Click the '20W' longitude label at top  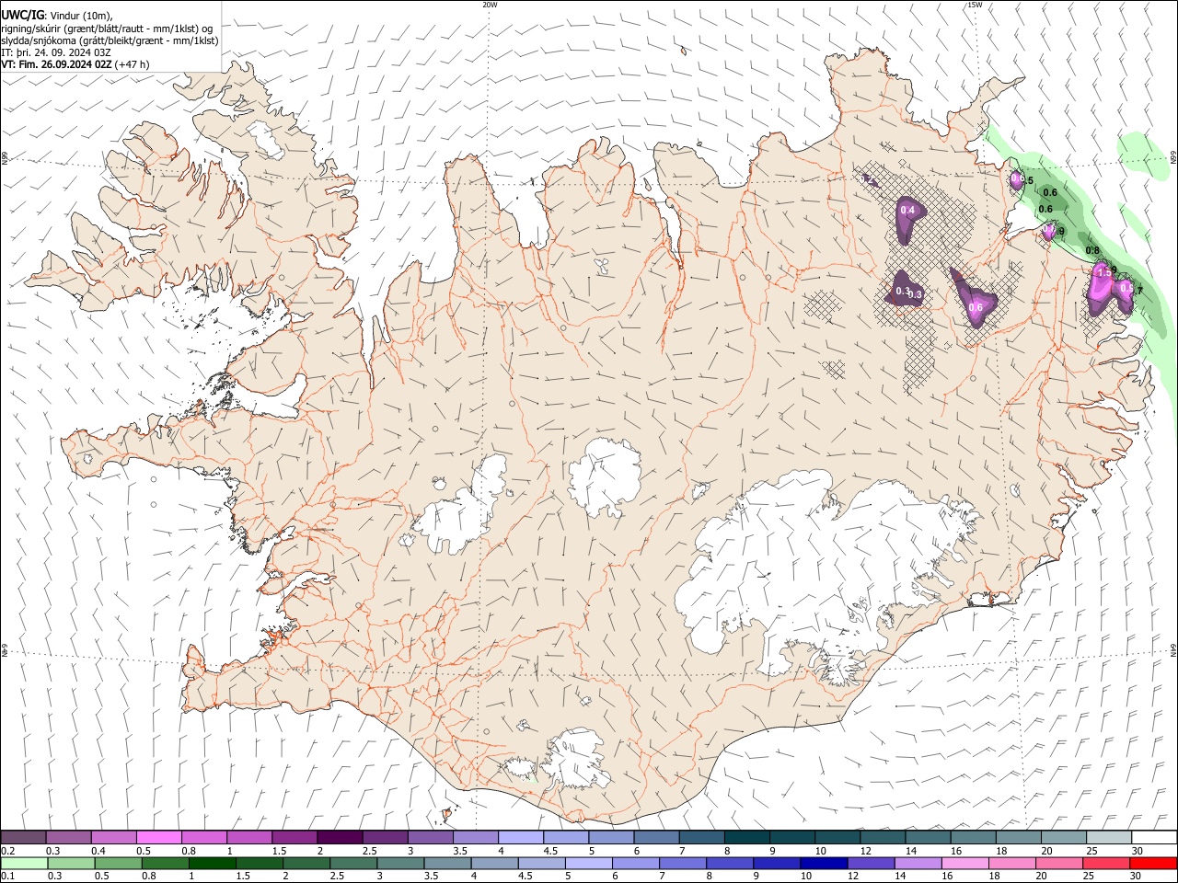pyautogui.click(x=490, y=5)
